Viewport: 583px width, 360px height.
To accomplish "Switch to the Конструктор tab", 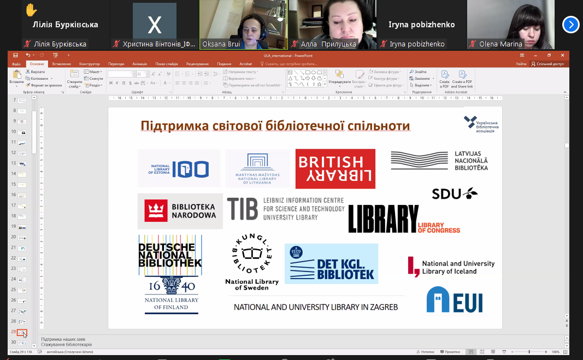I will click(x=89, y=64).
